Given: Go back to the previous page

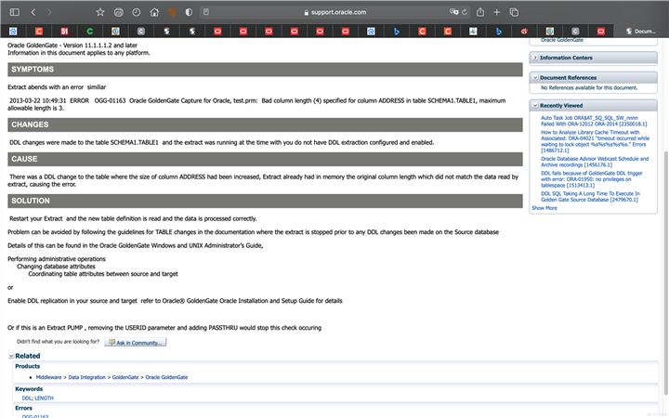Looking at the screenshot, I should [x=33, y=12].
